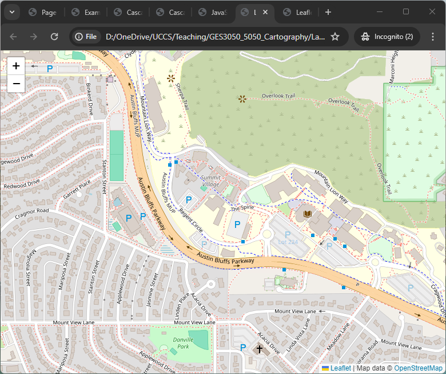Viewport: 446px width, 374px height.
Task: Click the Regent Circle label
Action: [191, 220]
